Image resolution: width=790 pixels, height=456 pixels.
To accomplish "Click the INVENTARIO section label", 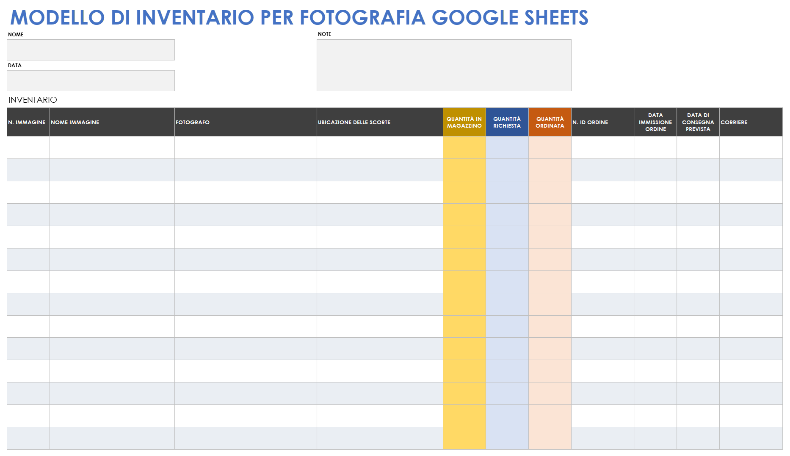I will (x=33, y=100).
